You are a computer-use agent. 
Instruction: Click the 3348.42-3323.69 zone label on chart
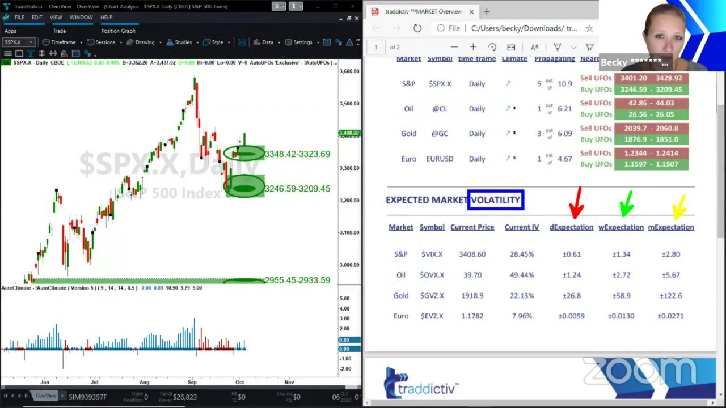tap(297, 154)
